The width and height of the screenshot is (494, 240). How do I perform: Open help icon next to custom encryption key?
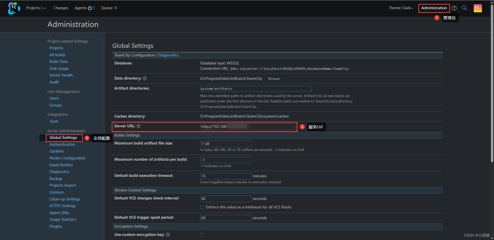[168, 235]
